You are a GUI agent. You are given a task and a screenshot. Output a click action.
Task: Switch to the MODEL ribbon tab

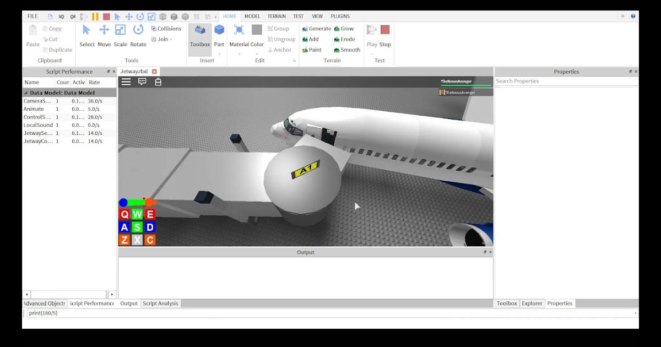[x=252, y=17]
